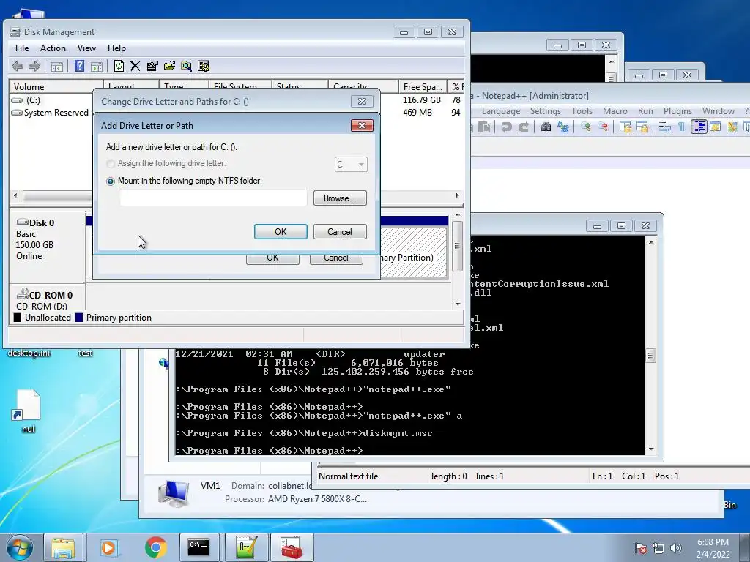Toggle the Show/Hide Action Pane toolbar icon
This screenshot has height=562, width=750.
tap(97, 67)
